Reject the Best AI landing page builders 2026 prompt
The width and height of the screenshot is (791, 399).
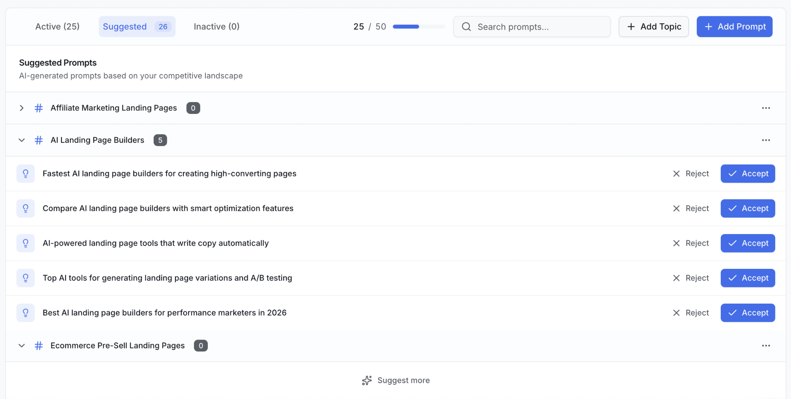click(691, 313)
